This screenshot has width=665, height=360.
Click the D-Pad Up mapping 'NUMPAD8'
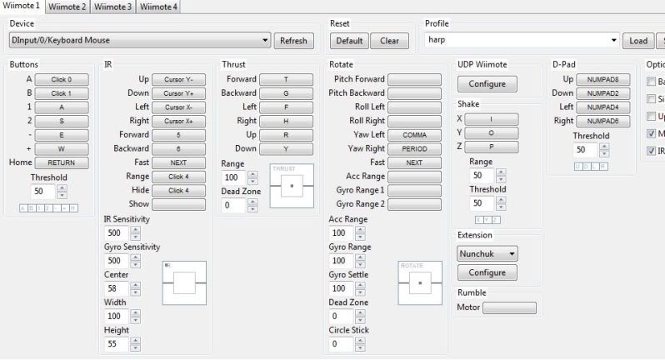click(602, 79)
